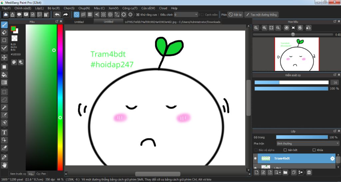Image resolution: width=341 pixels, height=182 pixels.
Task: Open the Cloud menu
Action: point(163,8)
